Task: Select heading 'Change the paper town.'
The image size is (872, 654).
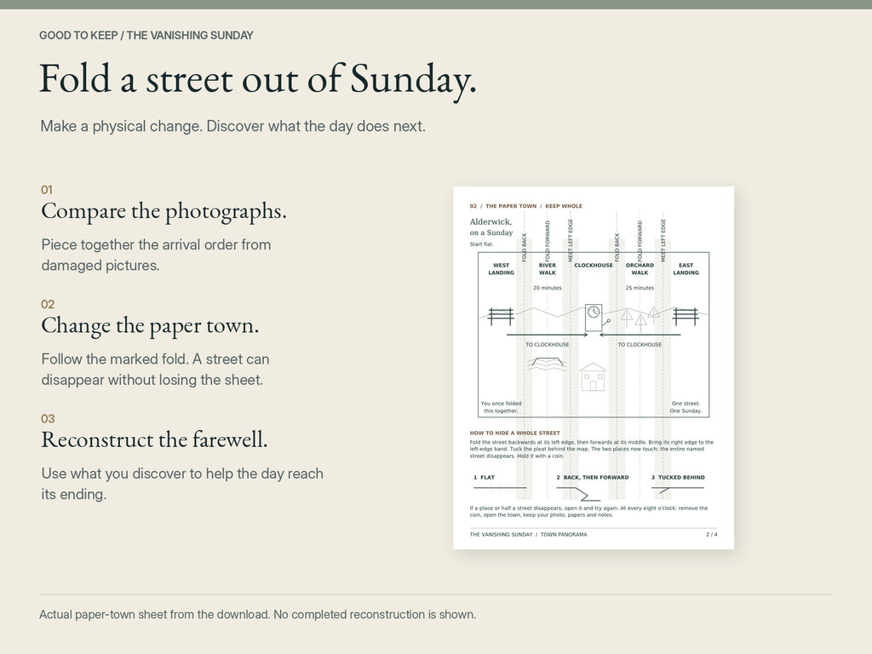Action: tap(150, 326)
